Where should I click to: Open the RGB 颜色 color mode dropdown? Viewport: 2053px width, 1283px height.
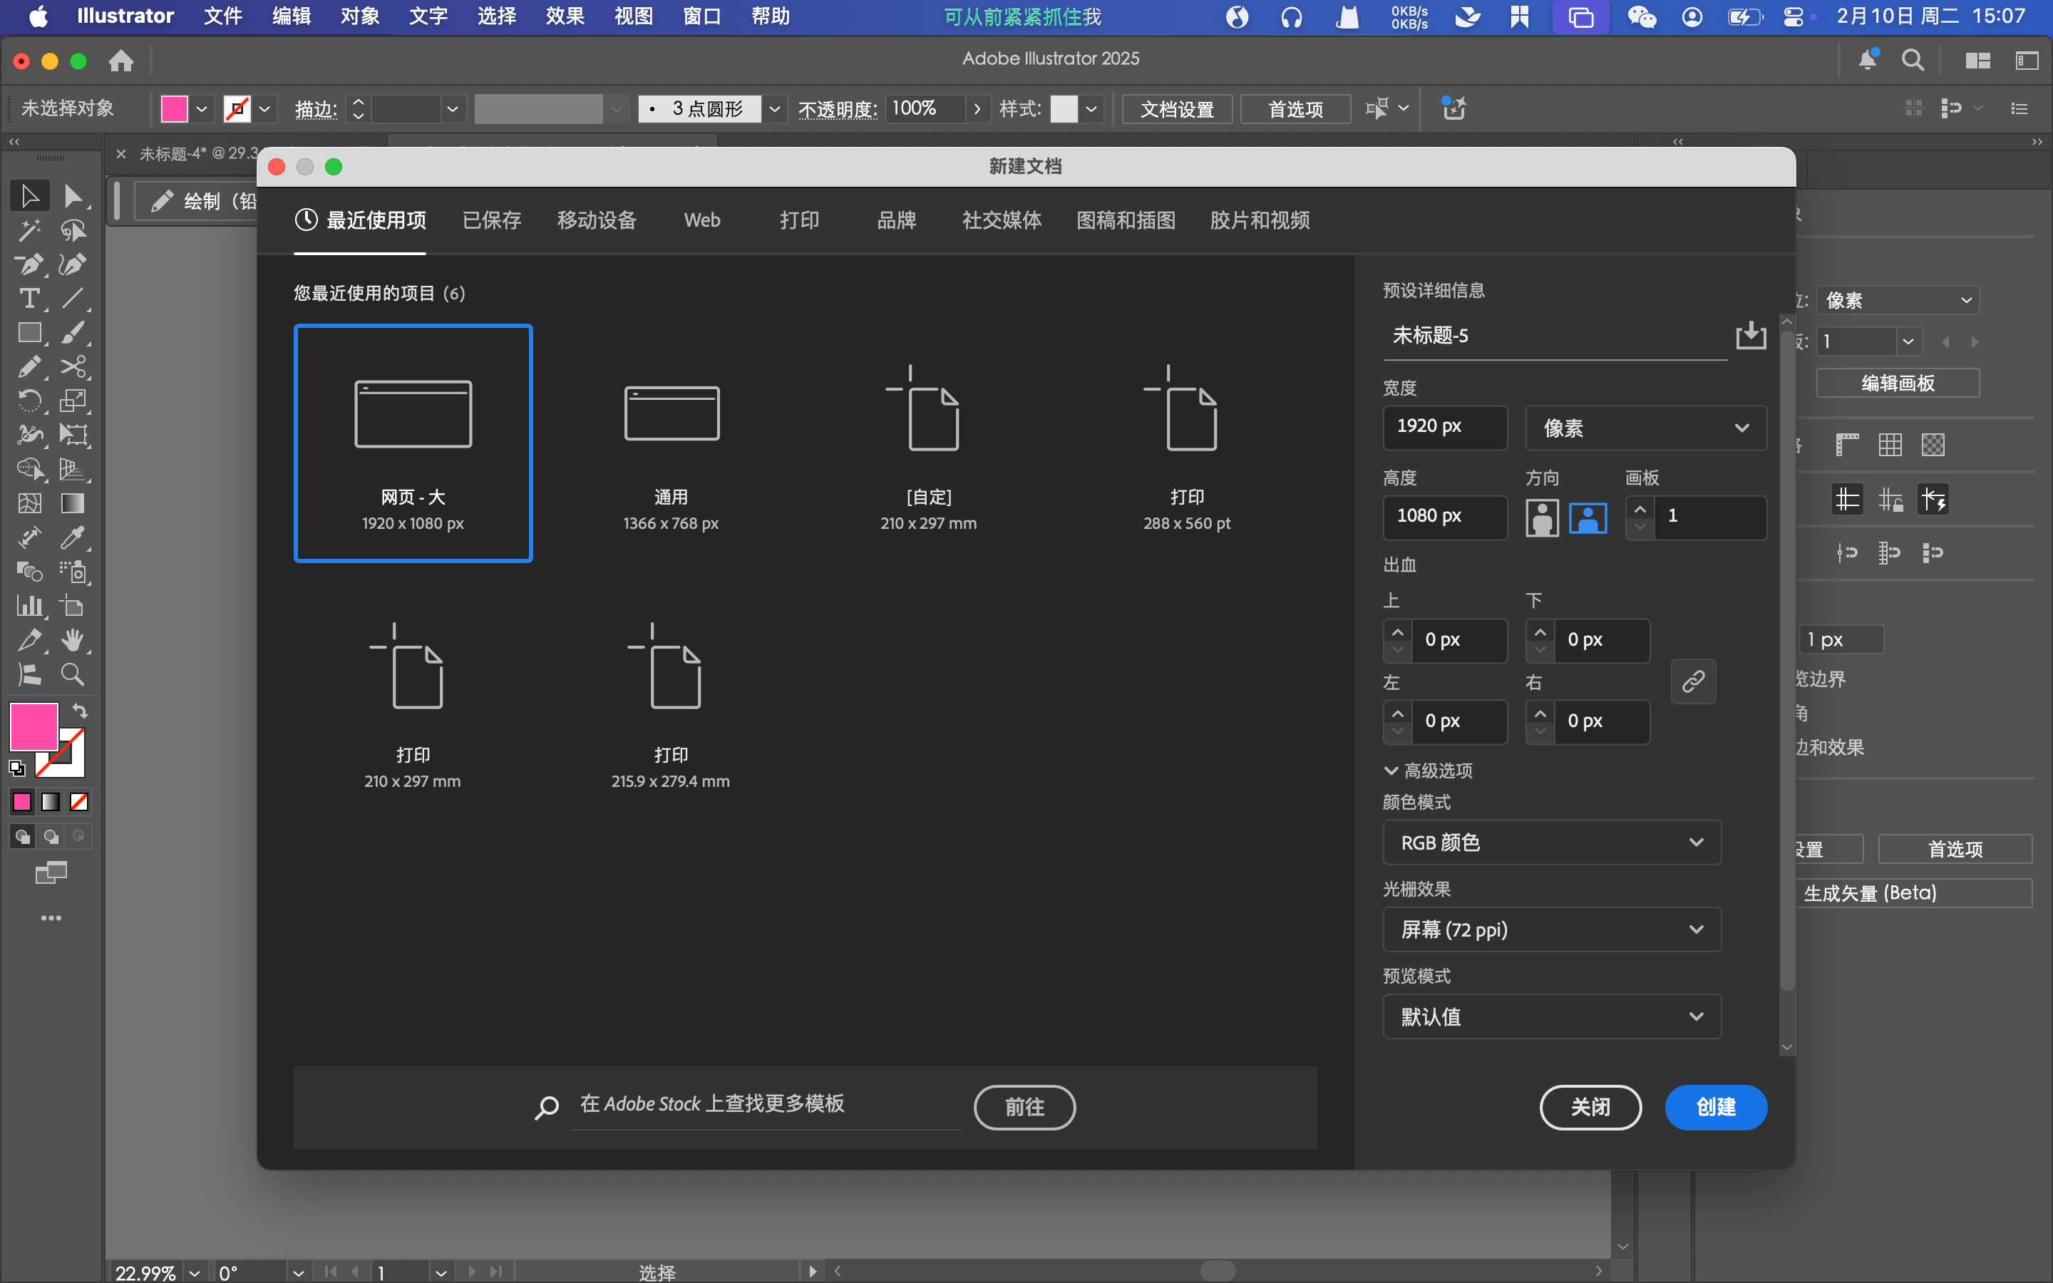(x=1552, y=842)
